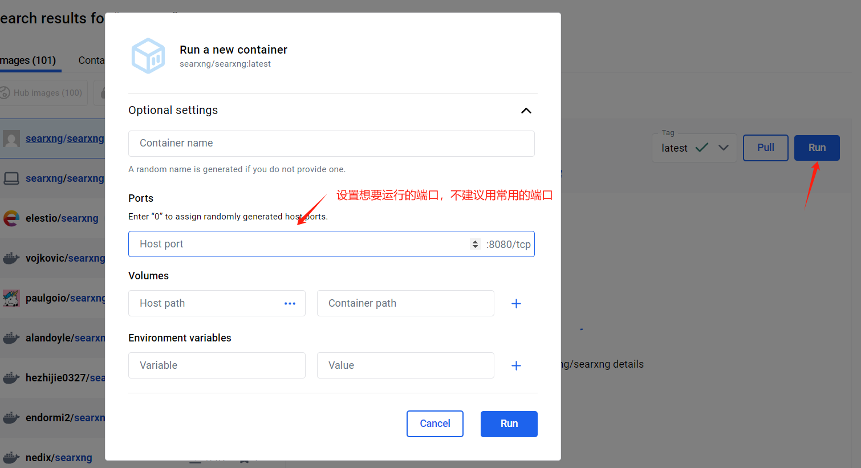This screenshot has width=861, height=468.
Task: Click the container cube icon in dialog header
Action: click(148, 55)
